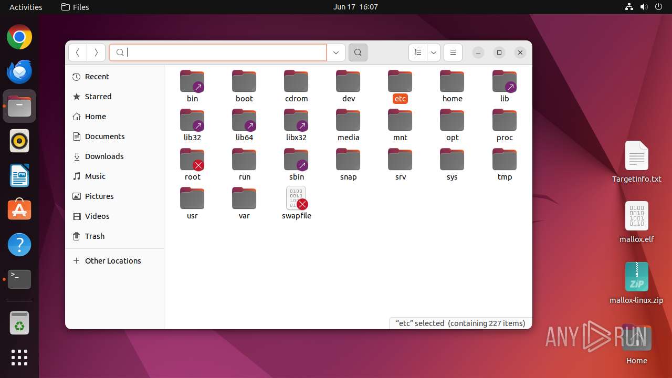The width and height of the screenshot is (672, 378).
Task: Select TargetInfo.txt on desktop
Action: click(637, 162)
